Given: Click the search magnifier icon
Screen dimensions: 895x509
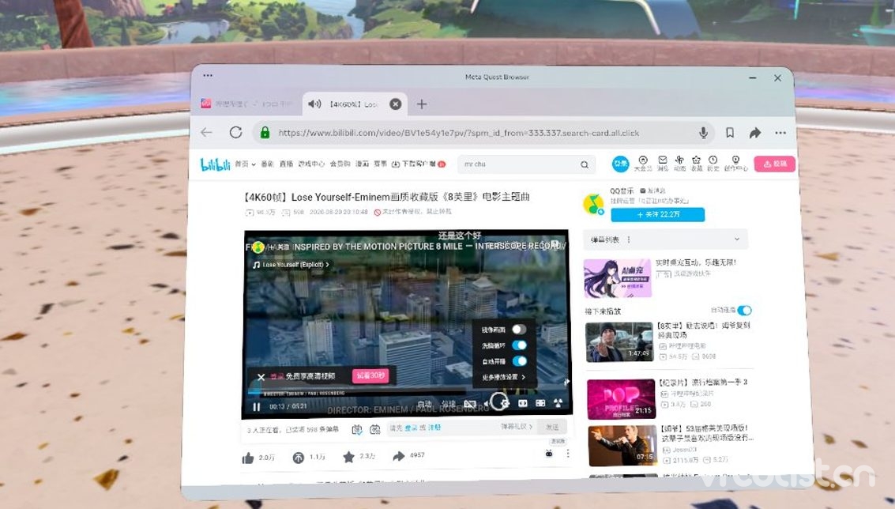Looking at the screenshot, I should pyautogui.click(x=585, y=164).
